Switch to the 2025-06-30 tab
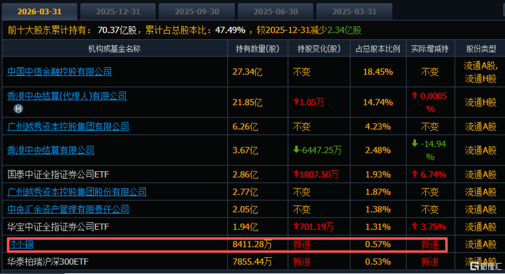505x274 pixels. coord(275,12)
